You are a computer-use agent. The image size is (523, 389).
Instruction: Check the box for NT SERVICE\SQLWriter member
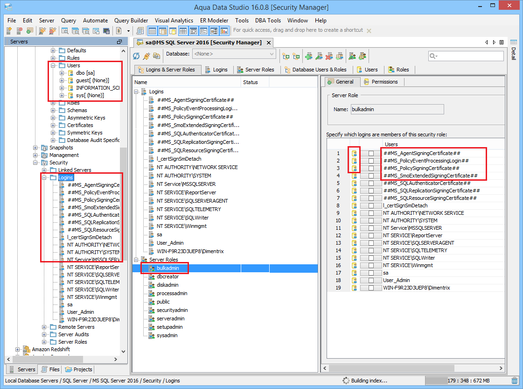click(x=371, y=258)
